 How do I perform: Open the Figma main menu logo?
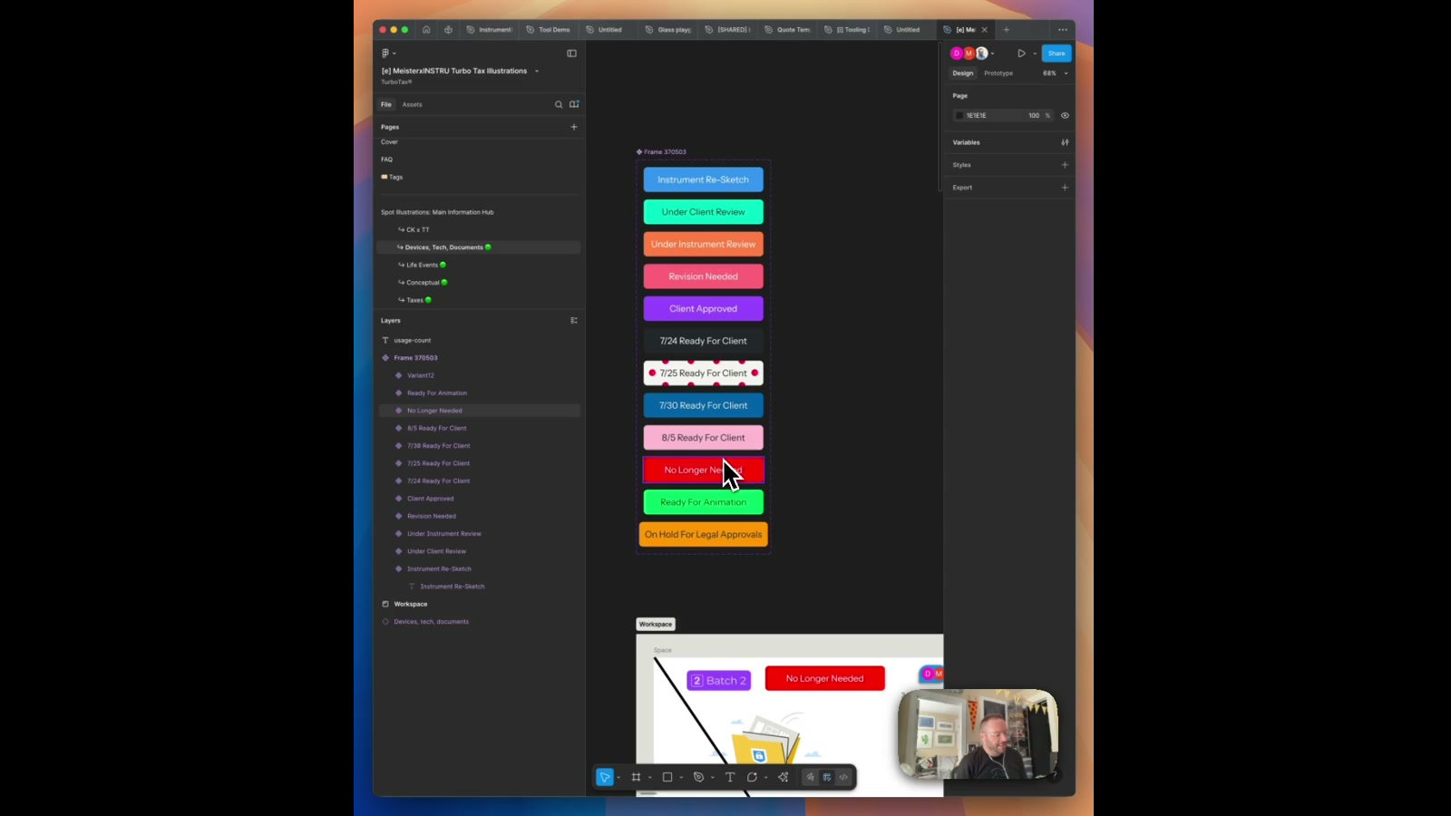click(385, 53)
